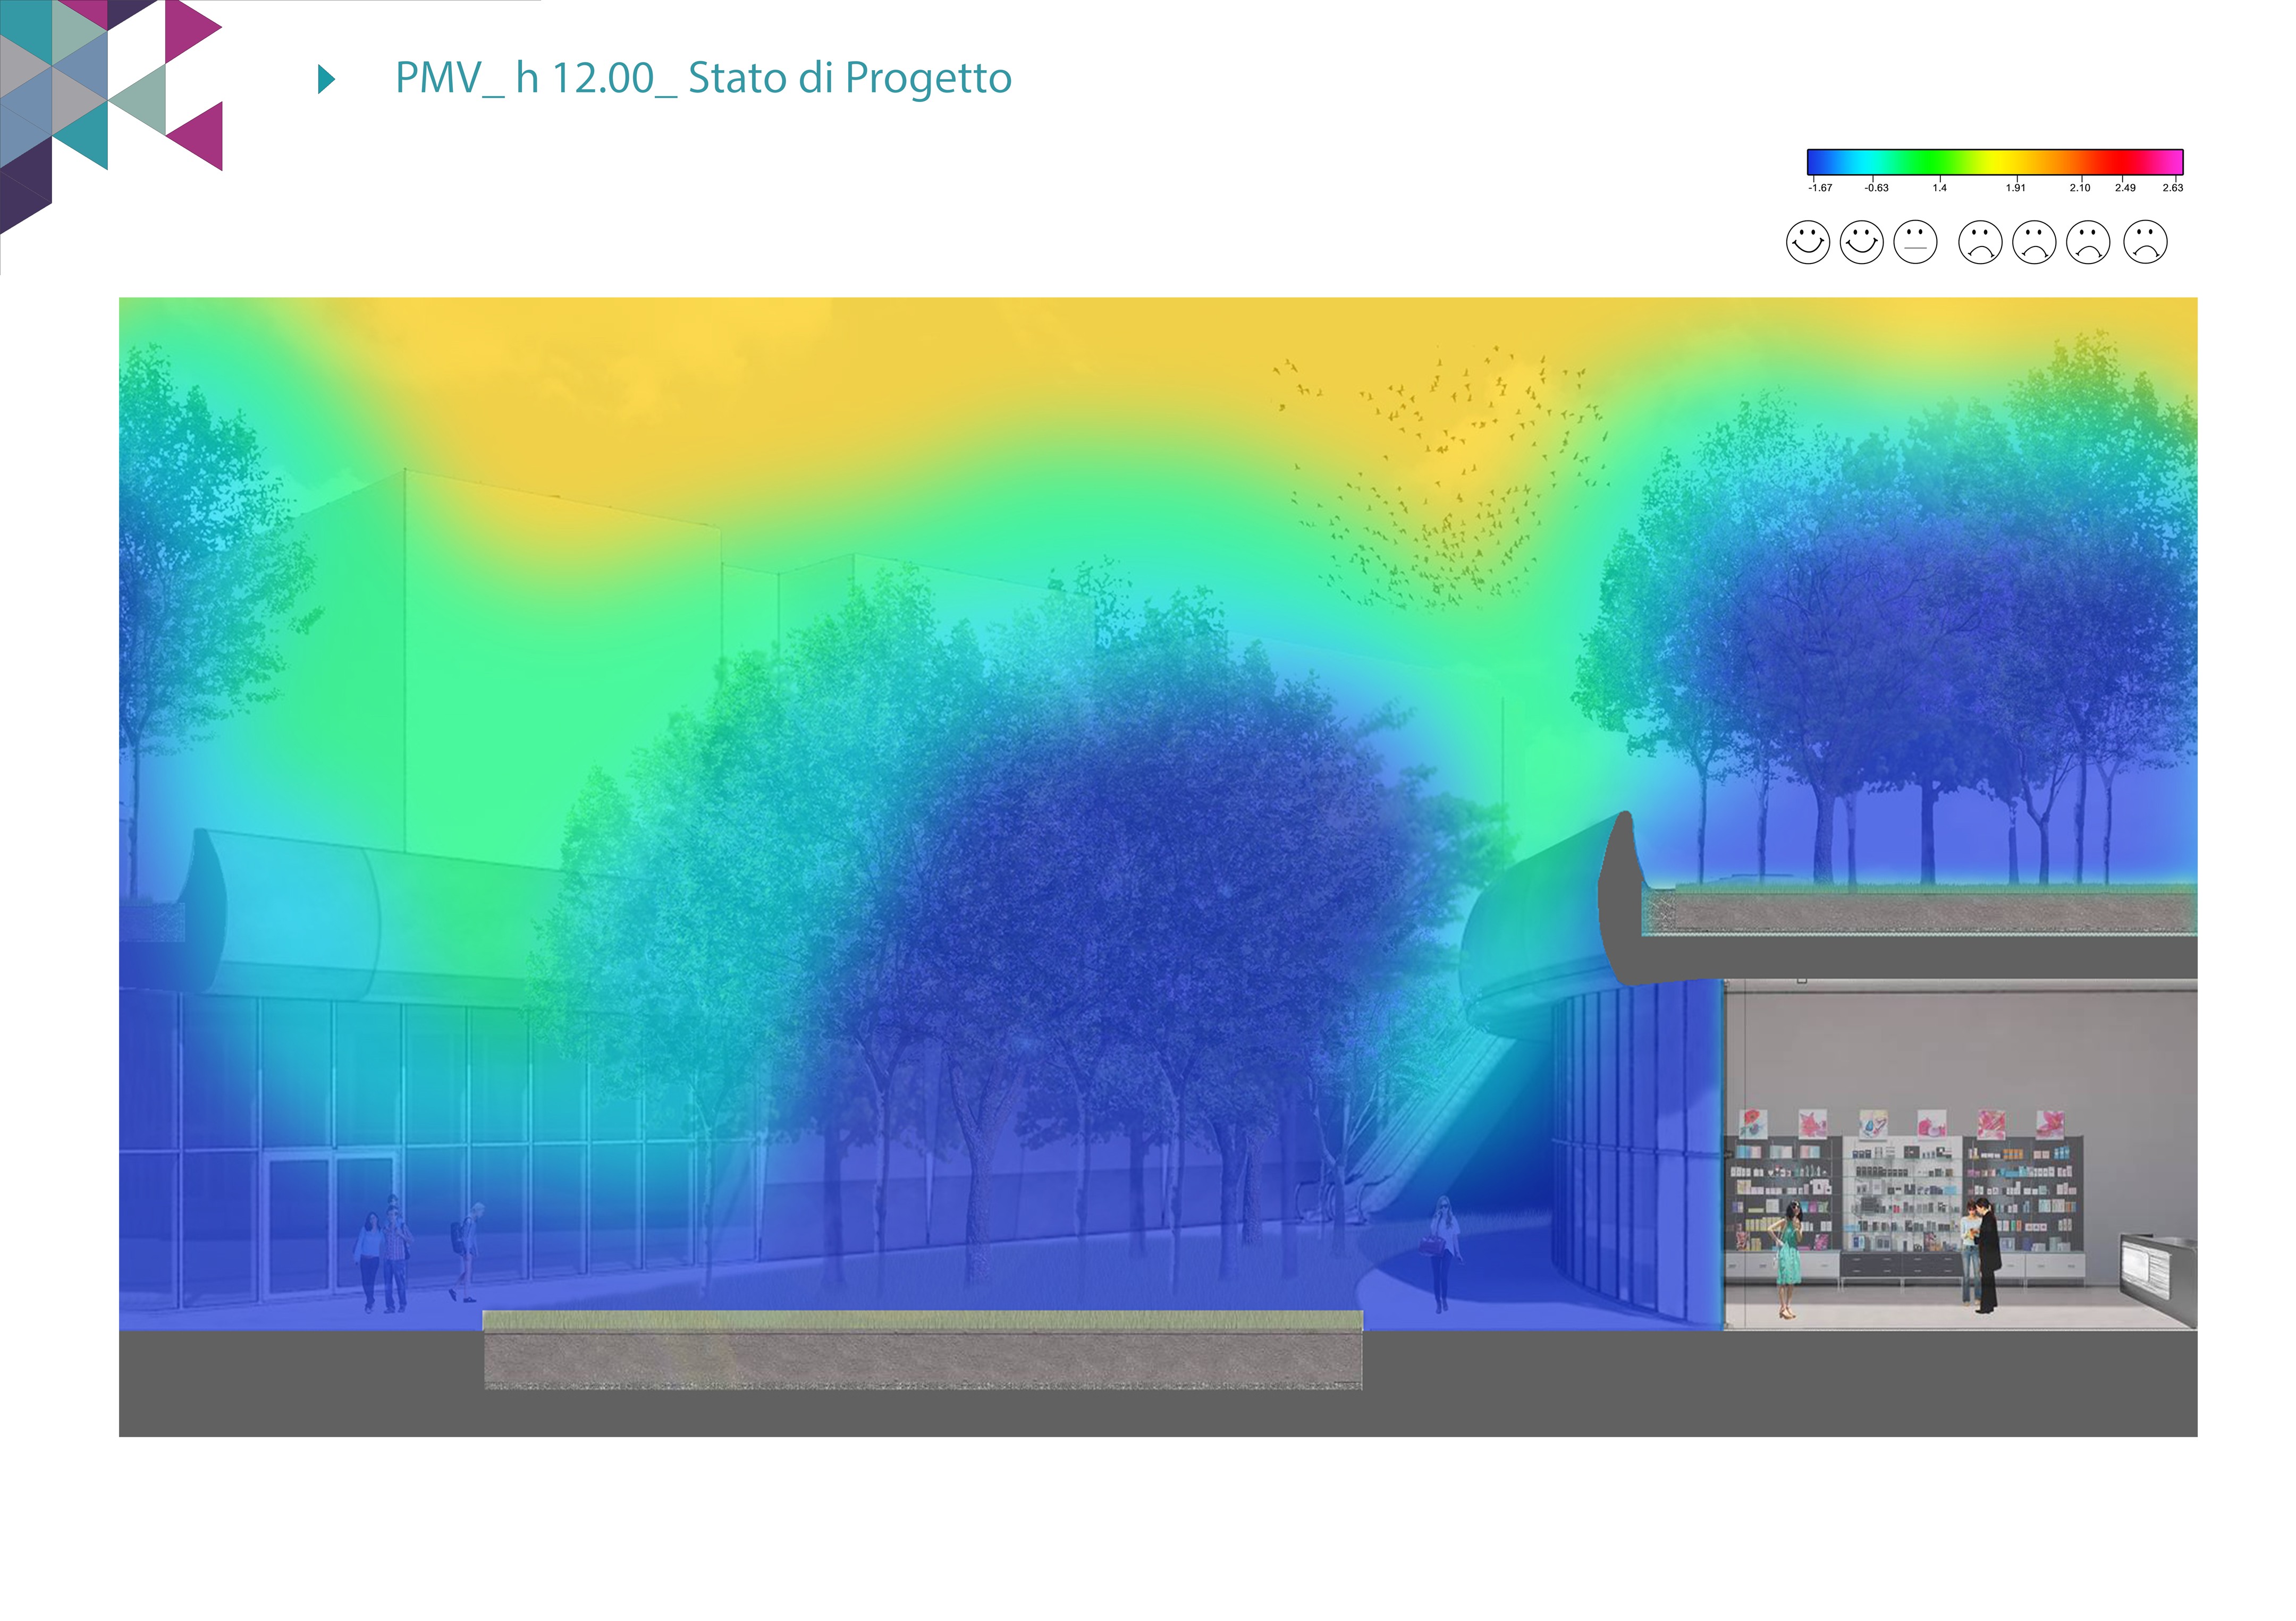Click the legend value 2.63
This screenshot has height=1621, width=2296.
tap(2172, 188)
